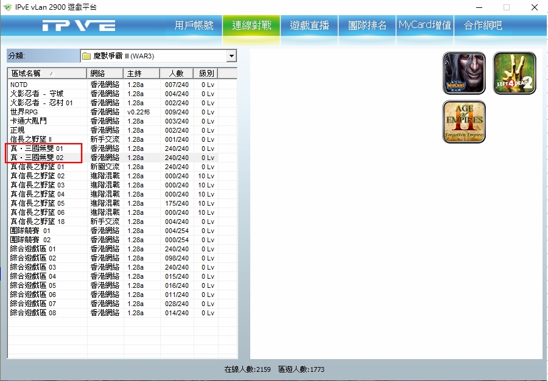
Task: Sort list by 區域名稱 column header
Action: click(x=46, y=73)
